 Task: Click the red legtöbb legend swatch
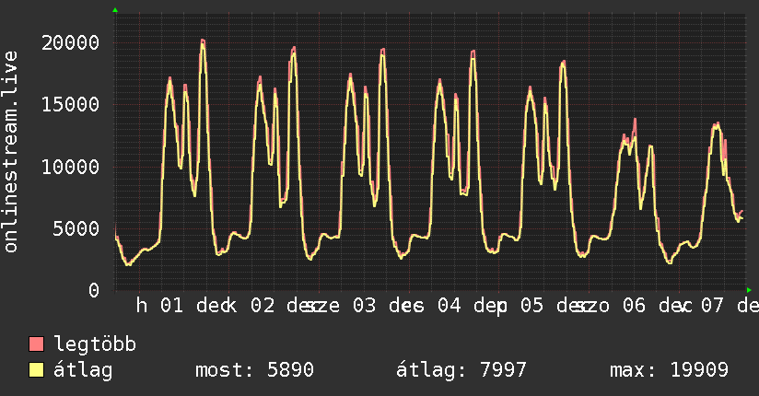pyautogui.click(x=37, y=344)
